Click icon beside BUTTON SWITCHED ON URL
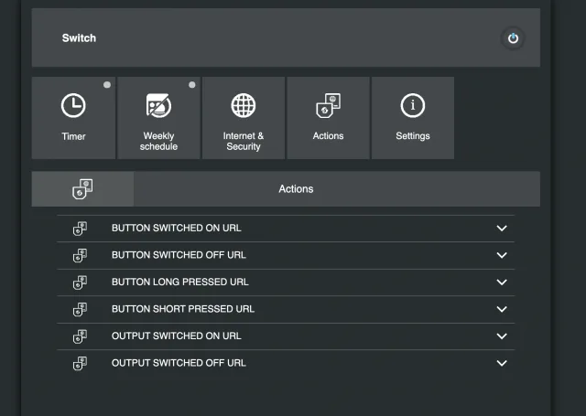586x416 pixels. pyautogui.click(x=80, y=229)
